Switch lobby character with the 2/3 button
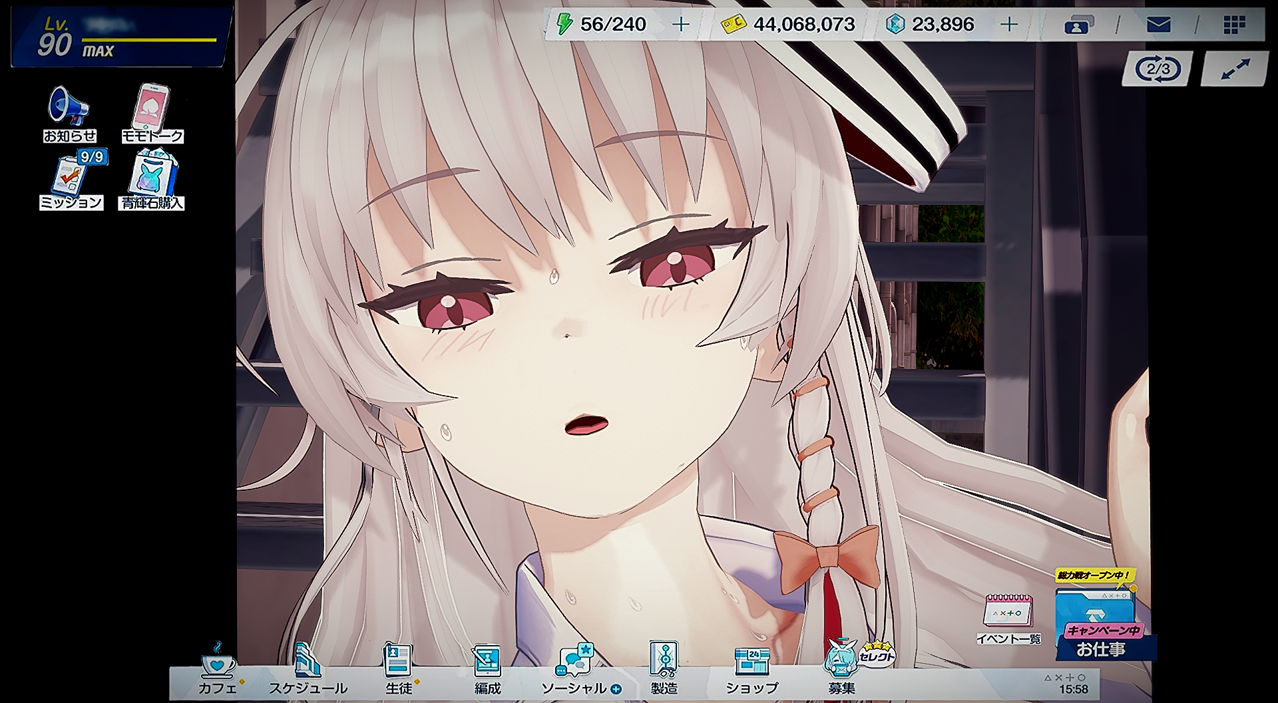Viewport: 1278px width, 703px height. [x=1158, y=69]
